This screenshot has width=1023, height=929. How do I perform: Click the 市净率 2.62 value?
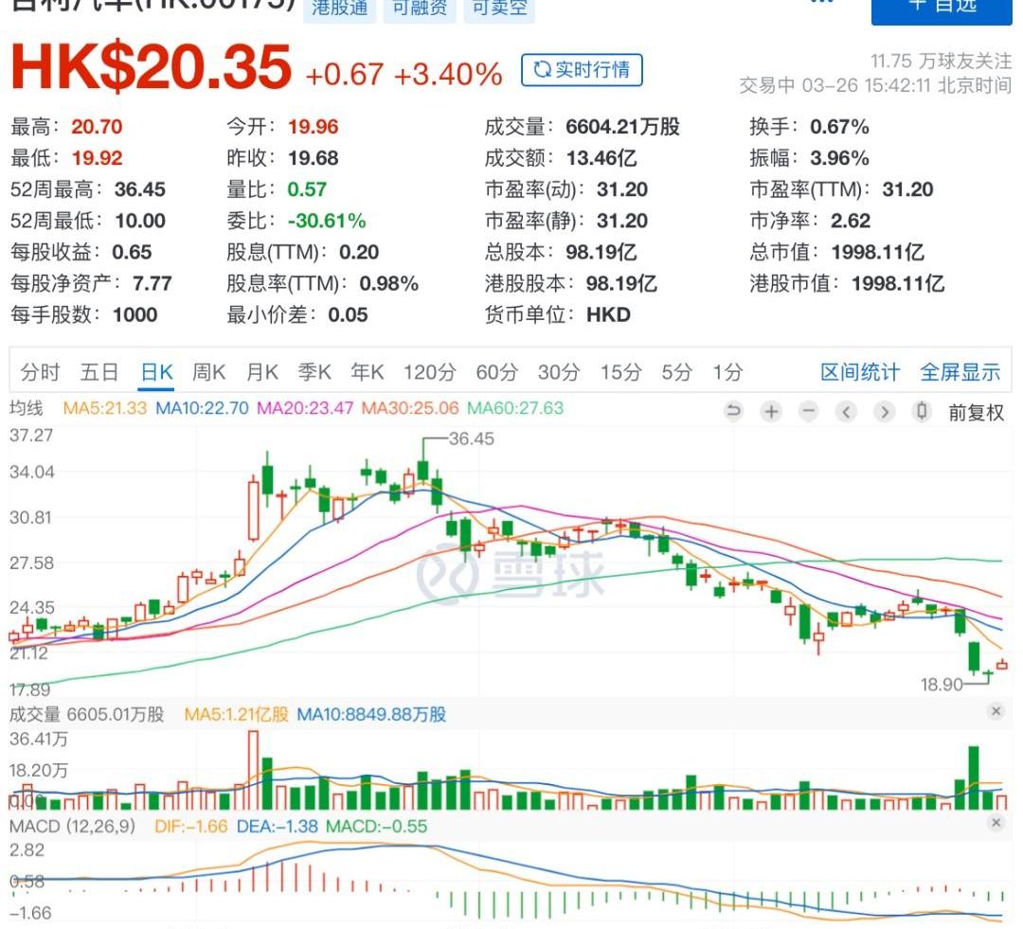point(850,222)
